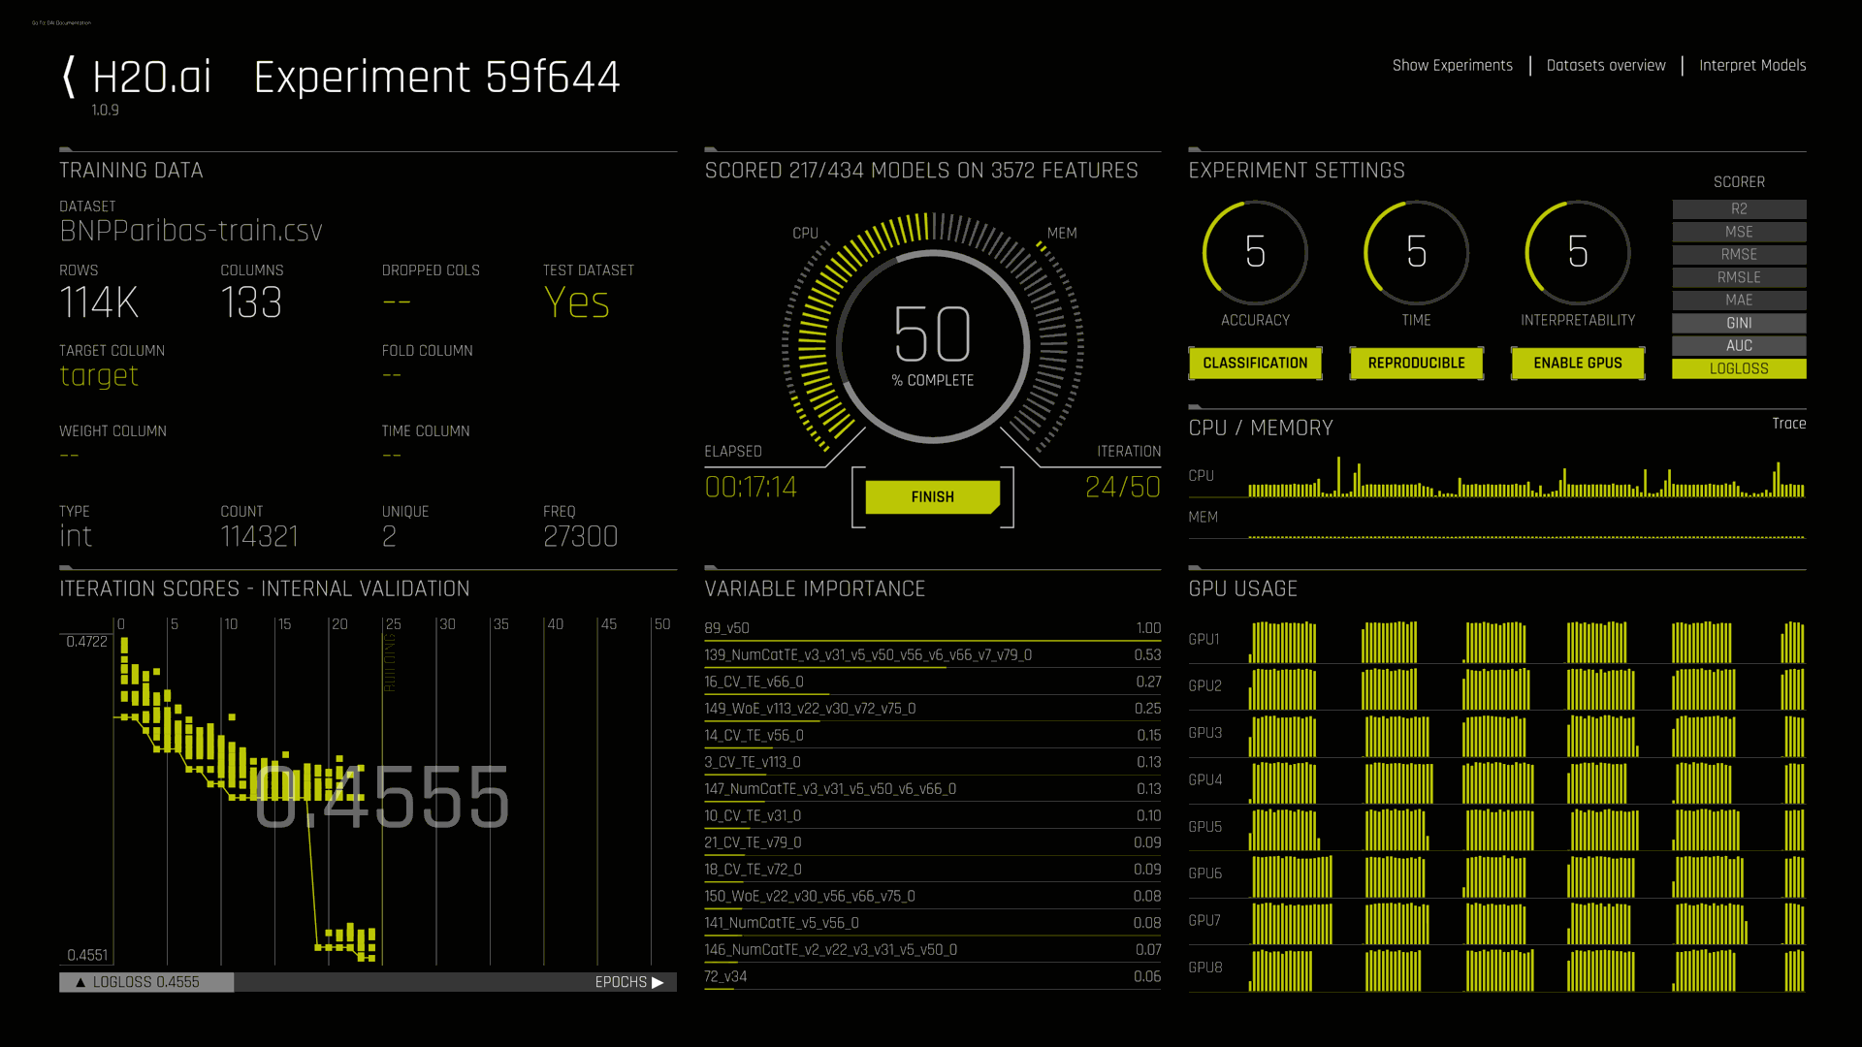Open Show Experiments
The width and height of the screenshot is (1862, 1047).
[x=1452, y=65]
